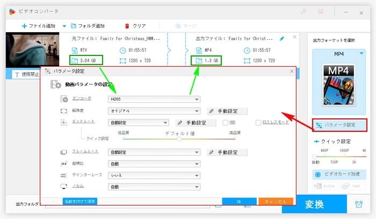Click ファイル追加 in the toolbar
Screen dimensions: 376x219
coord(40,25)
